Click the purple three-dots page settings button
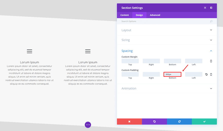Viewport: 223px width, 131px height. pyautogui.click(x=88, y=125)
